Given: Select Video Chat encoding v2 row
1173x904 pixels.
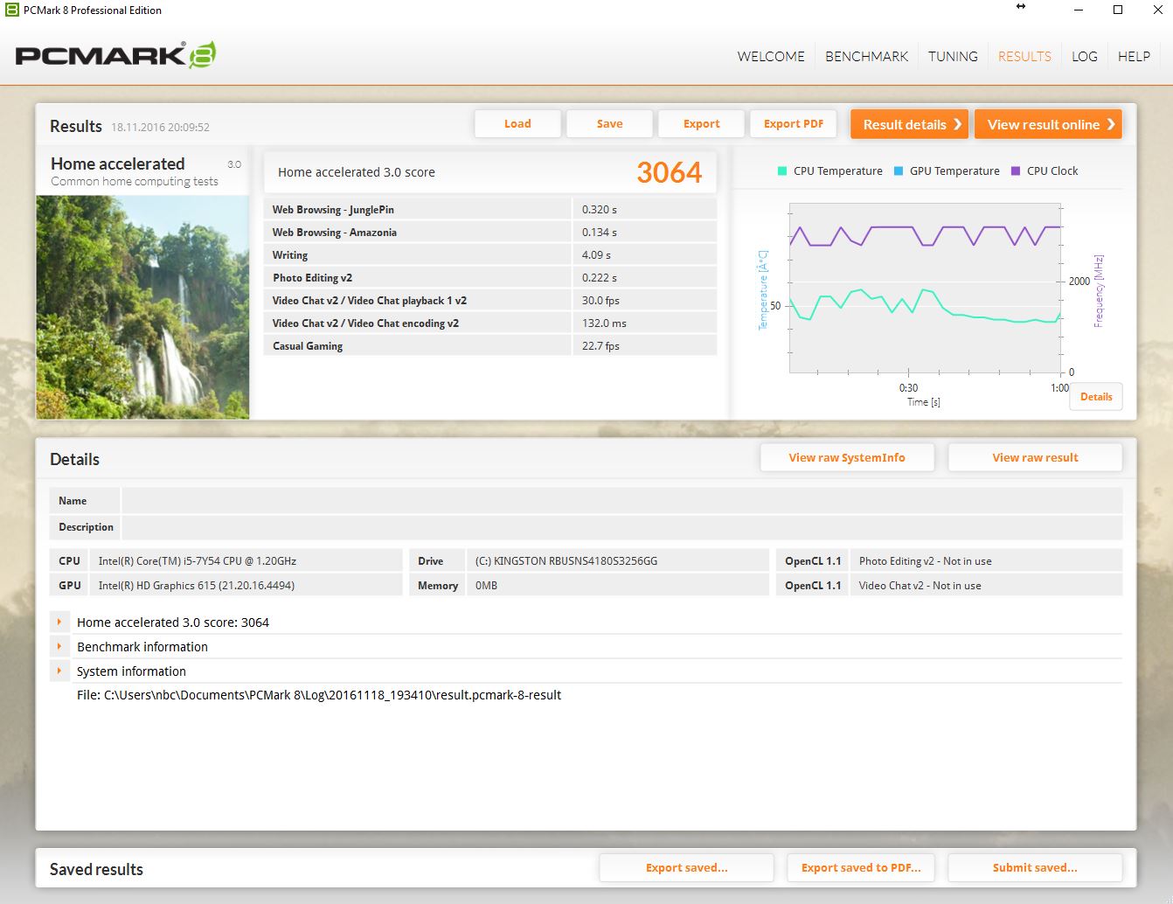Looking at the screenshot, I should (x=490, y=323).
